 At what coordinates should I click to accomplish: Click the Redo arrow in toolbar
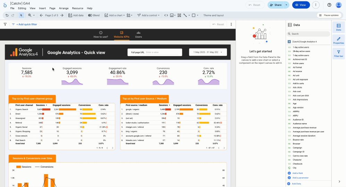click(13, 16)
